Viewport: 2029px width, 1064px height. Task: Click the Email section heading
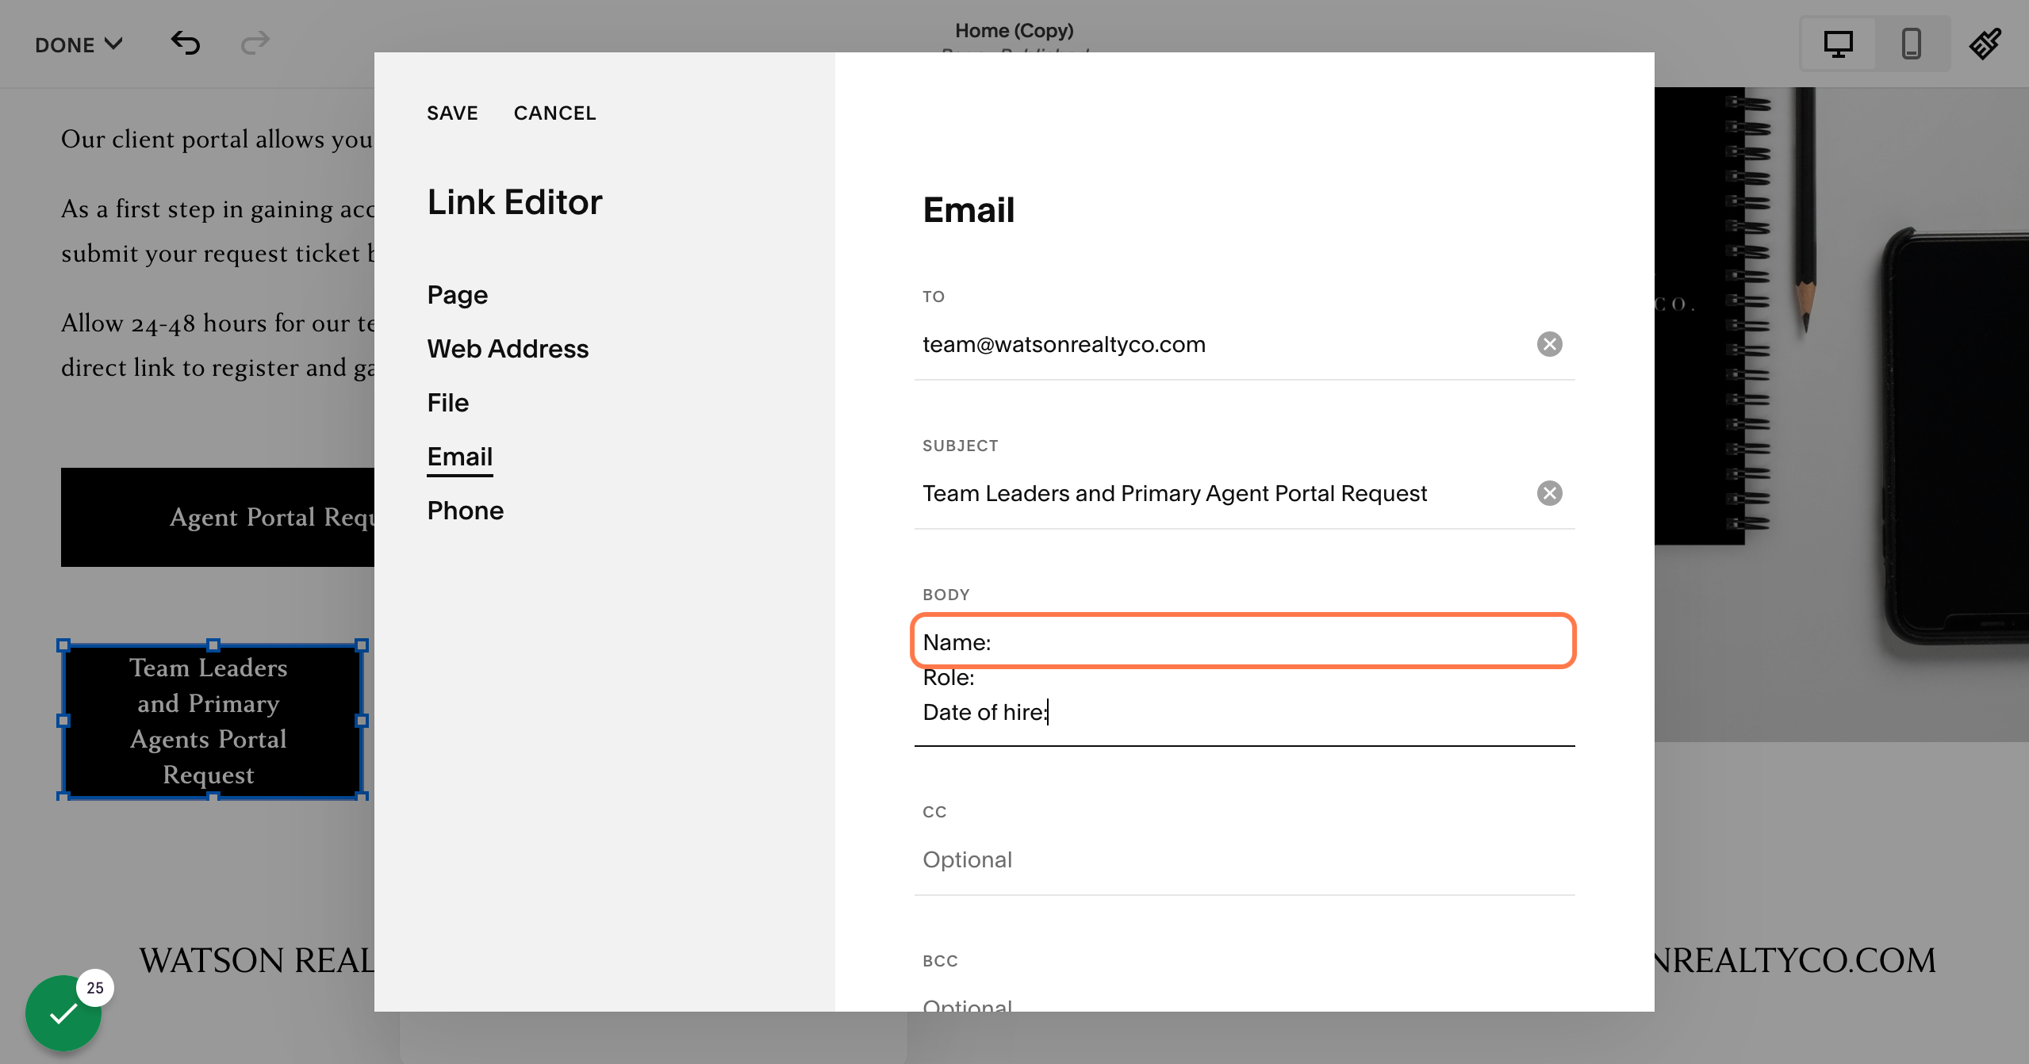968,209
